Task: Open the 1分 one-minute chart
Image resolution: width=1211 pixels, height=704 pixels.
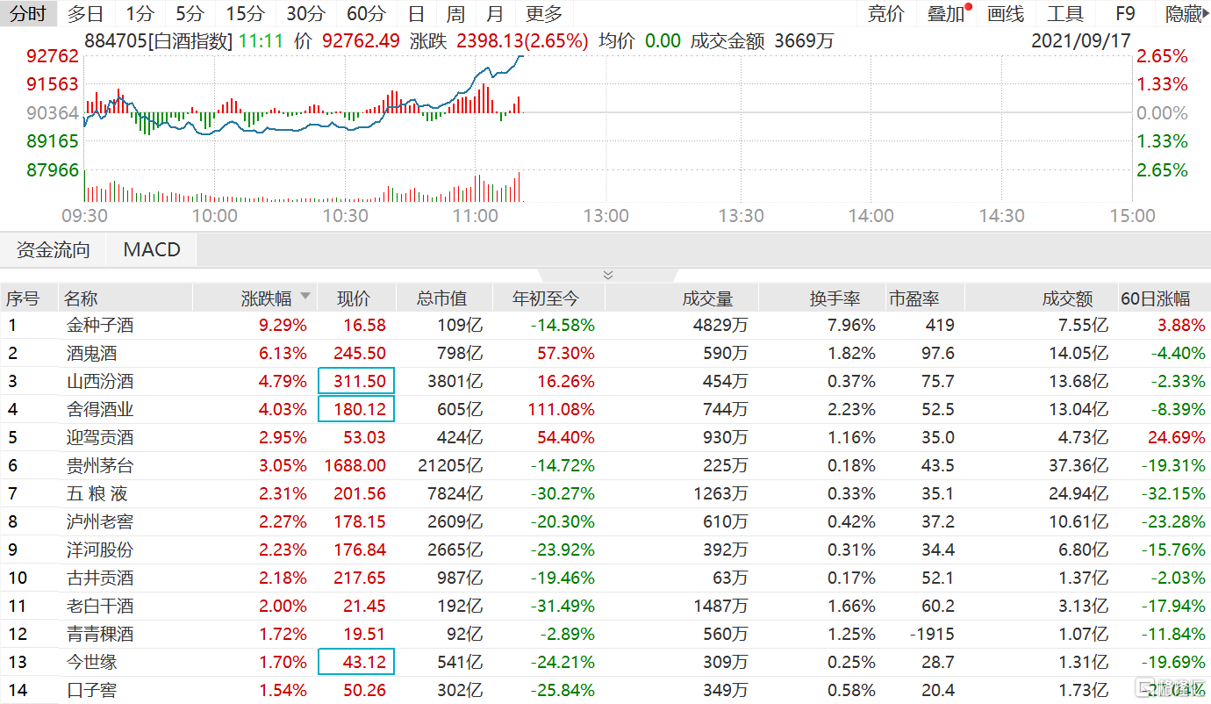Action: pos(140,13)
